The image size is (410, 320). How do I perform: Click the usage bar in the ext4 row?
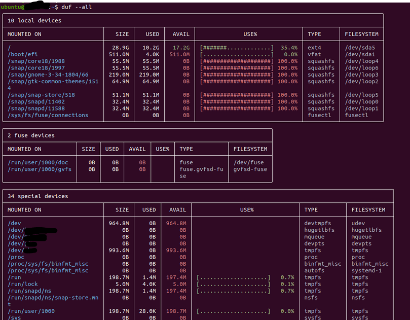click(x=237, y=48)
